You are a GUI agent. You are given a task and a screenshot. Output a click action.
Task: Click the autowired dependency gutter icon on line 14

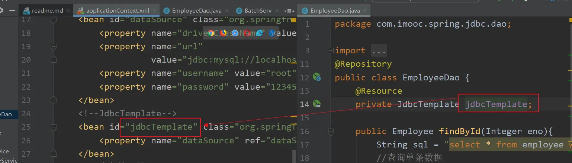tap(317, 104)
